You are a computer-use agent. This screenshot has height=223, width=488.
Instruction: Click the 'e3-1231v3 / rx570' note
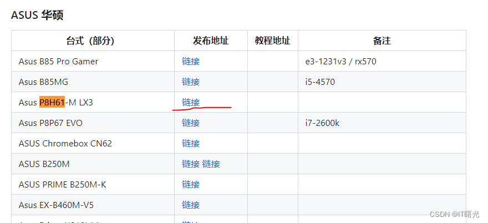[x=341, y=62]
